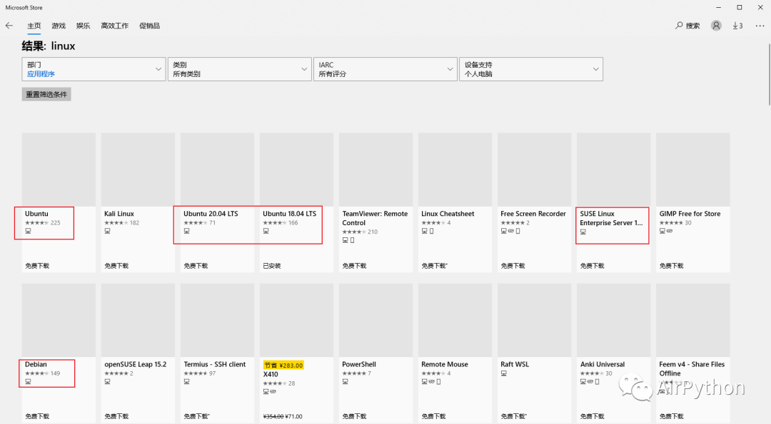
Task: Open the Ubuntu app thumbnail
Action: pos(59,170)
